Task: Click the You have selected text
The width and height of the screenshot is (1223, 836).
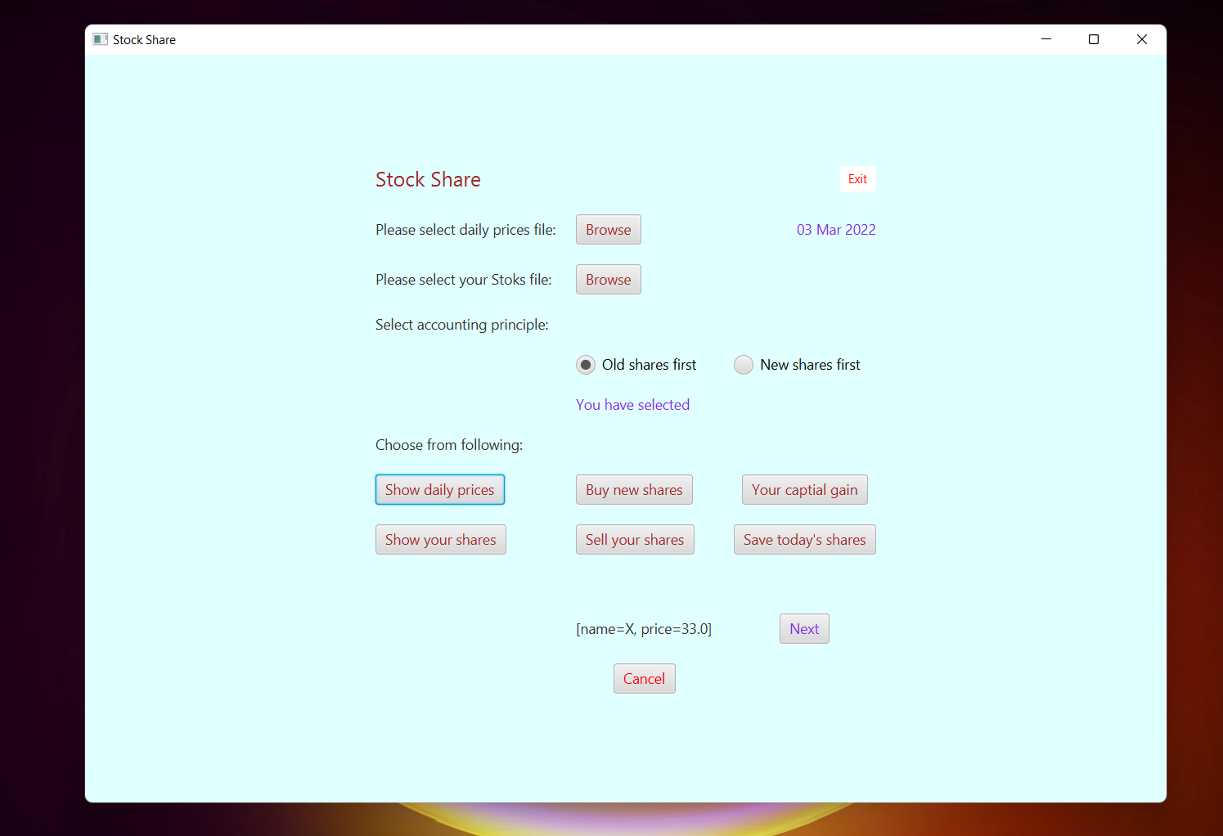Action: [632, 404]
